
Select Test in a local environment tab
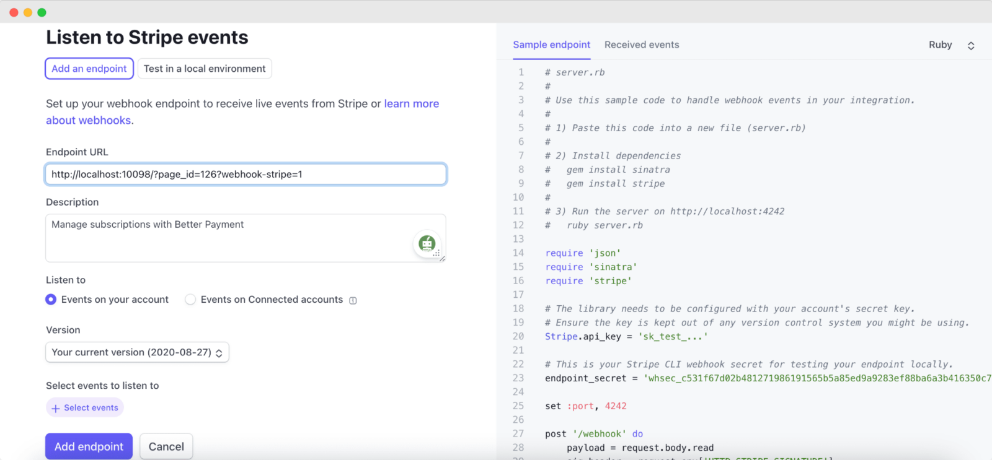point(205,69)
